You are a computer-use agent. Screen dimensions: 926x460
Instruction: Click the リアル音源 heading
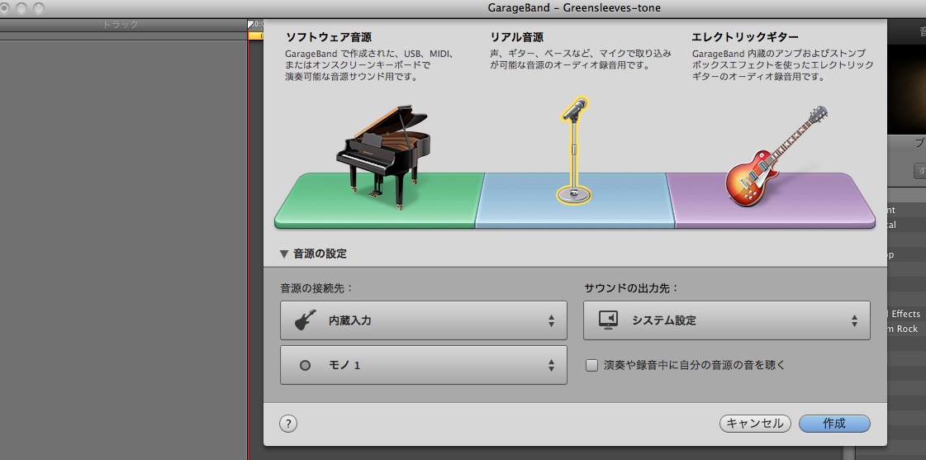click(517, 37)
